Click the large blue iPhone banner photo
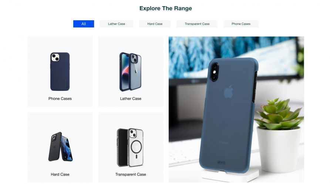Viewport: 330px width, 184px height. [x=236, y=109]
